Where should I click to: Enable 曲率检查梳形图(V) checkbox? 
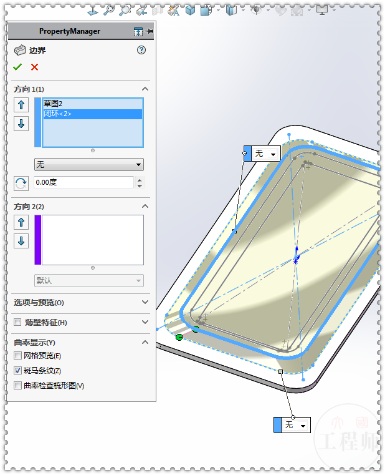pos(17,385)
